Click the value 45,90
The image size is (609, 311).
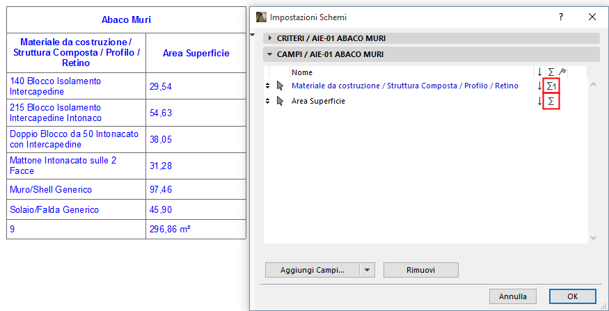161,210
